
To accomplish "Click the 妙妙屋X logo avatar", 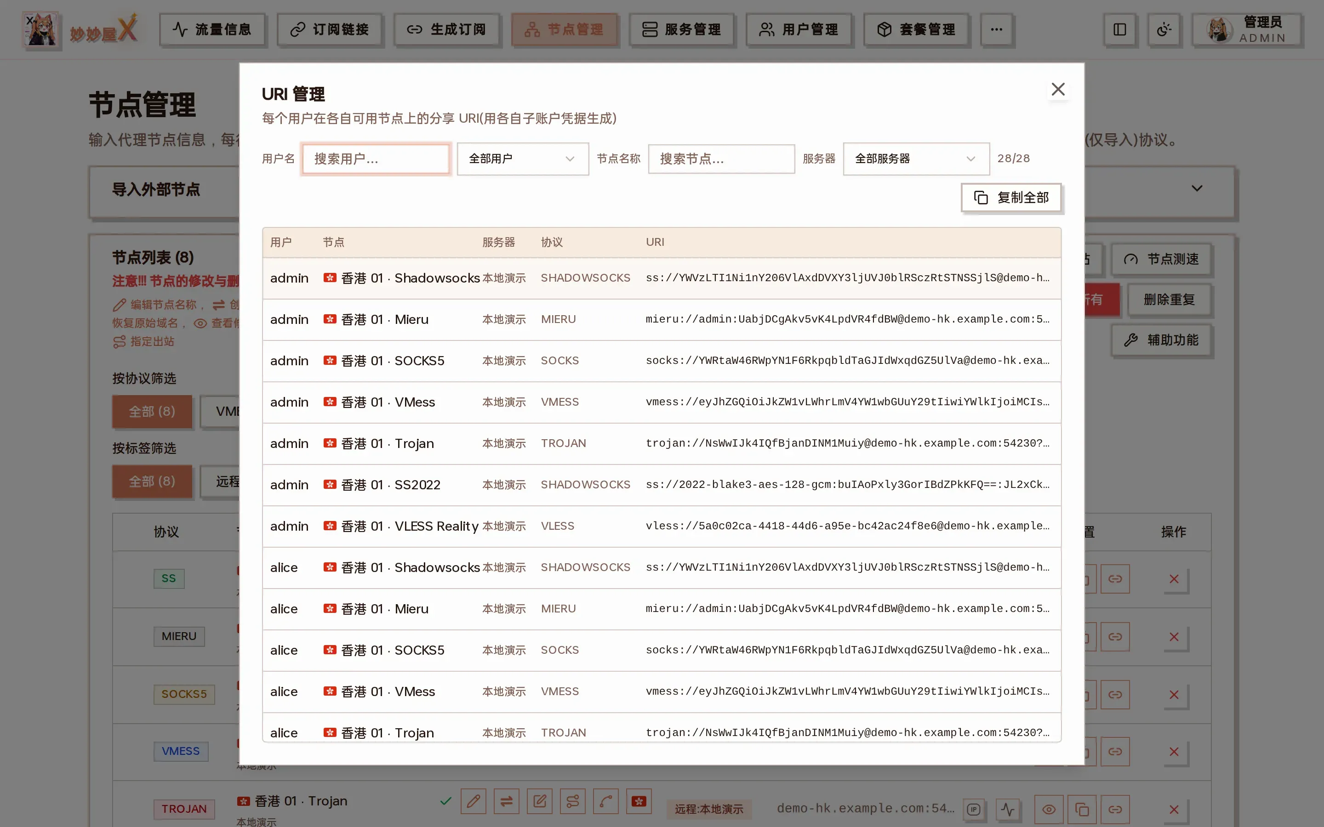I will [40, 29].
